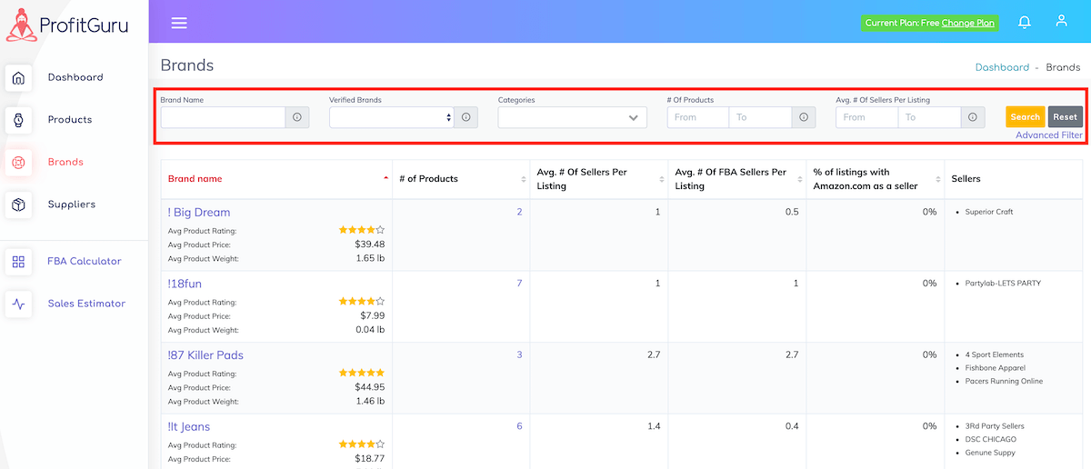Image resolution: width=1091 pixels, height=469 pixels.
Task: Click the $39.48 average price value
Action: tap(369, 244)
